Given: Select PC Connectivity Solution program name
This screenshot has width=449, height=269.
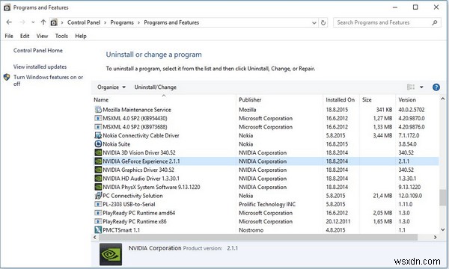Looking at the screenshot, I should (132, 196).
